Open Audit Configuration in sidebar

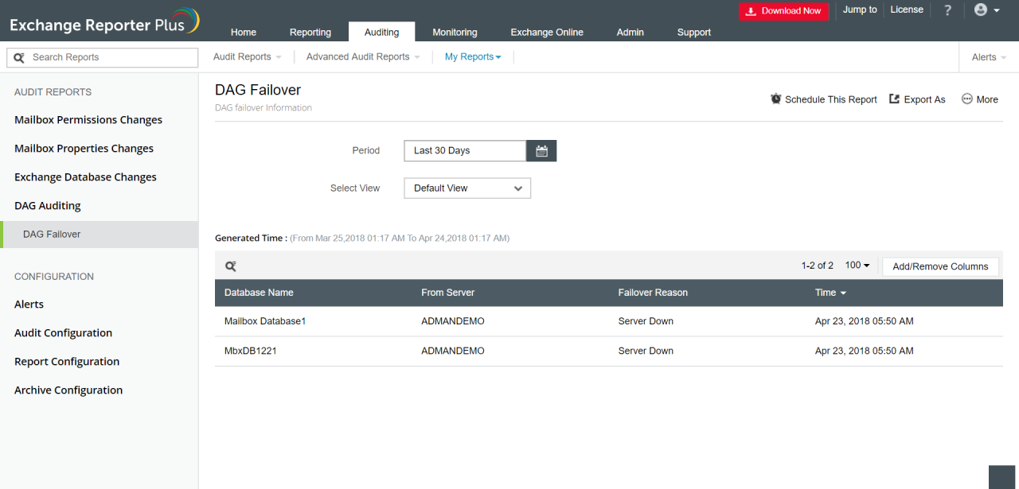click(63, 333)
